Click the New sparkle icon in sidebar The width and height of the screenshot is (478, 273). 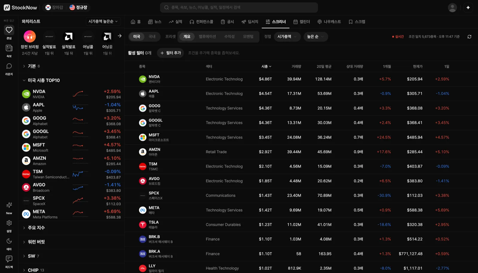(9, 205)
